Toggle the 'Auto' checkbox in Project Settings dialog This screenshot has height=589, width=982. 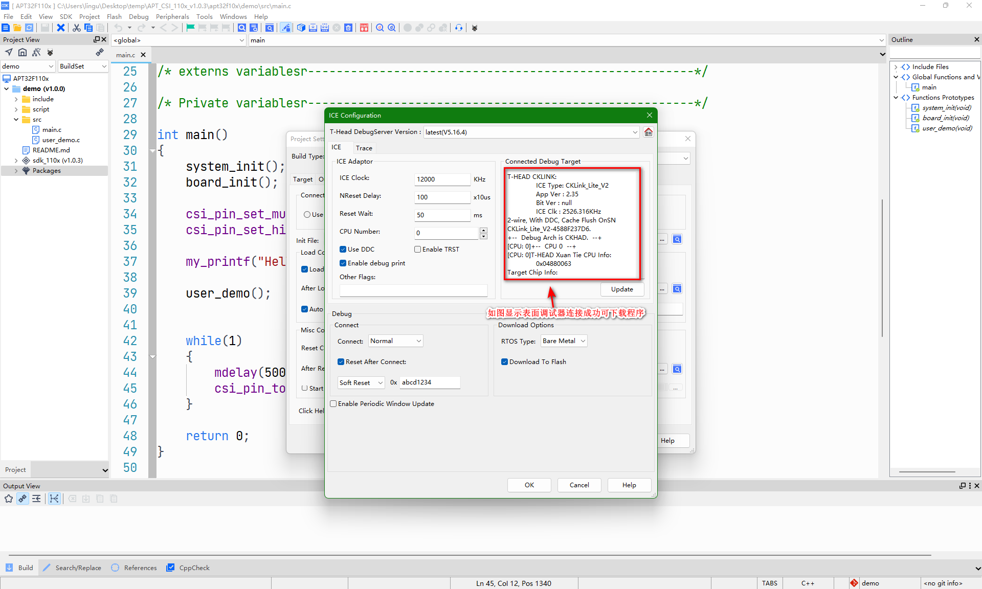tap(304, 309)
